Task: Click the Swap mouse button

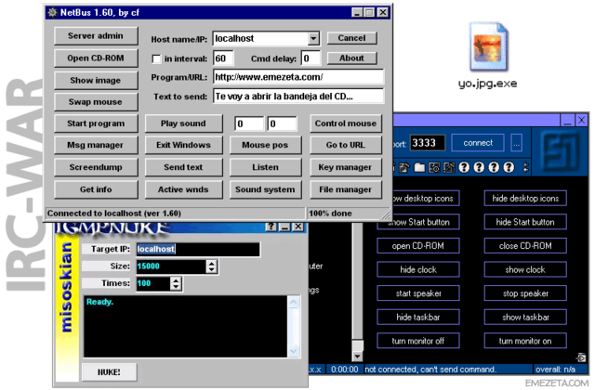Action: 96,102
